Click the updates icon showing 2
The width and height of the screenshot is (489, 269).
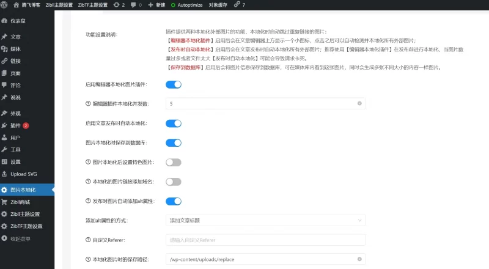click(117, 5)
